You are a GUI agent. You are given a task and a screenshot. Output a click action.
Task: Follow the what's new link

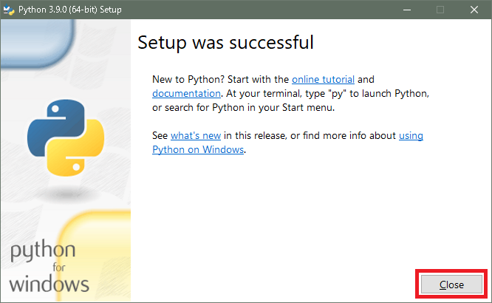(196, 136)
